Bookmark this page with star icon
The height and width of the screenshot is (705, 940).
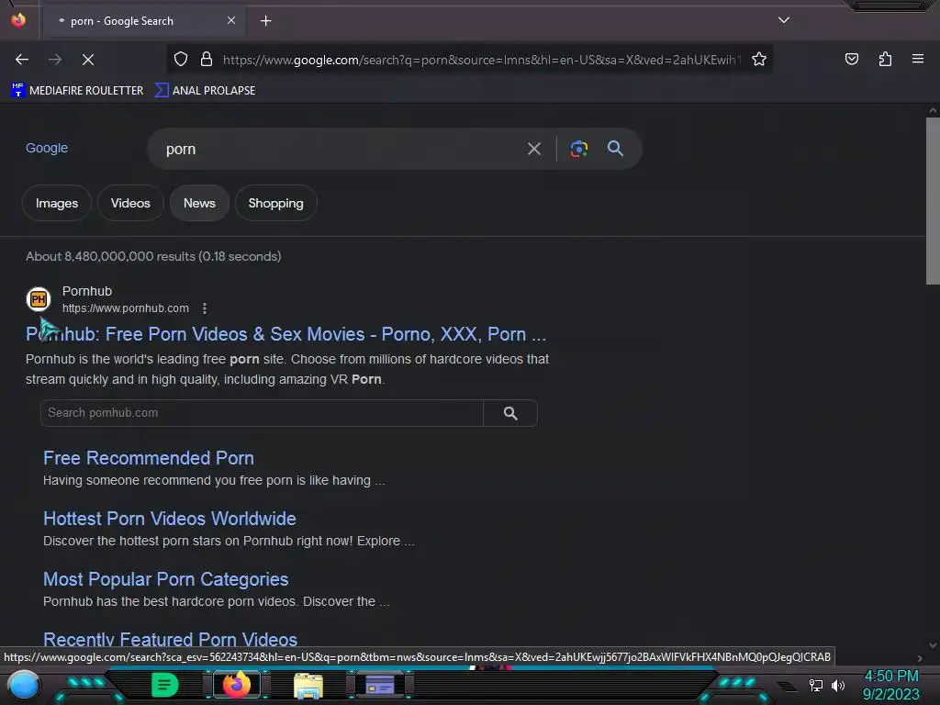click(x=759, y=60)
